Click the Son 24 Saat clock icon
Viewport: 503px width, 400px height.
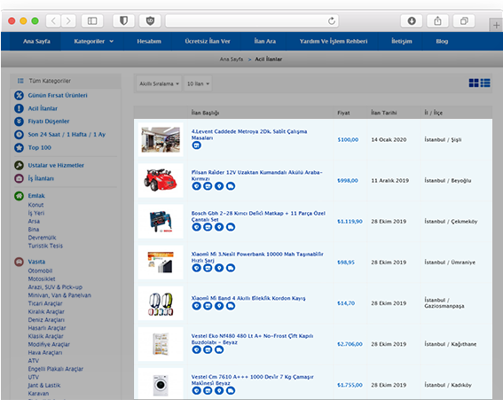coord(19,135)
